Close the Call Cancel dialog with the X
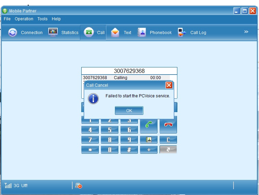This screenshot has height=195, width=259. [169, 85]
